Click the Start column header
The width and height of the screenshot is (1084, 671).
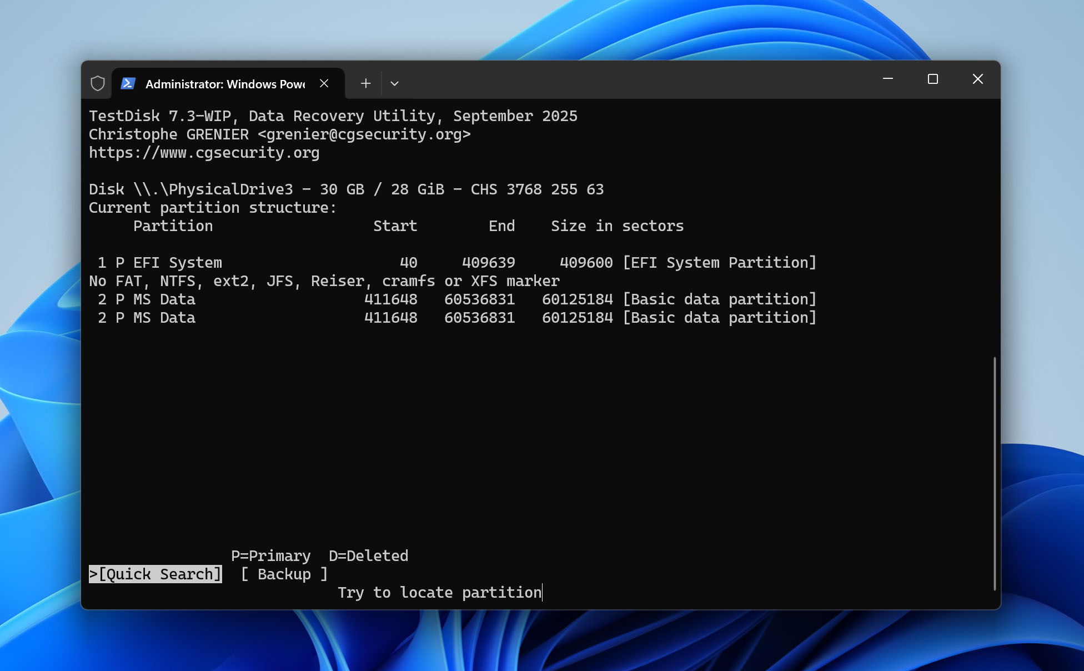[x=395, y=226]
